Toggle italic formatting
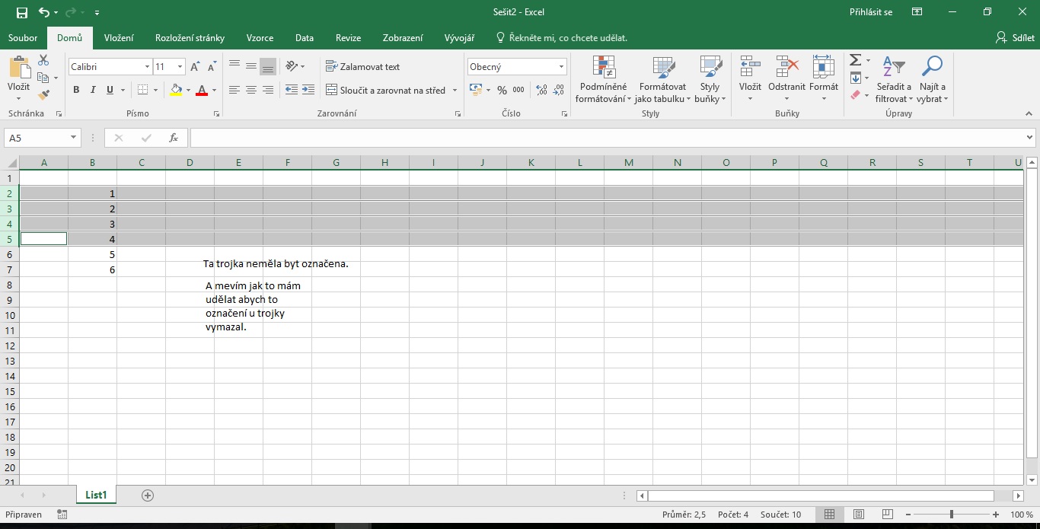The width and height of the screenshot is (1040, 529). click(x=93, y=90)
